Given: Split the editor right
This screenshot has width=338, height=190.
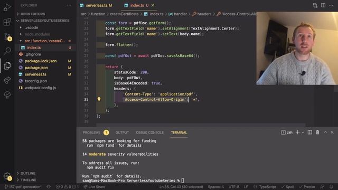Looking at the screenshot, I should point(323,5).
